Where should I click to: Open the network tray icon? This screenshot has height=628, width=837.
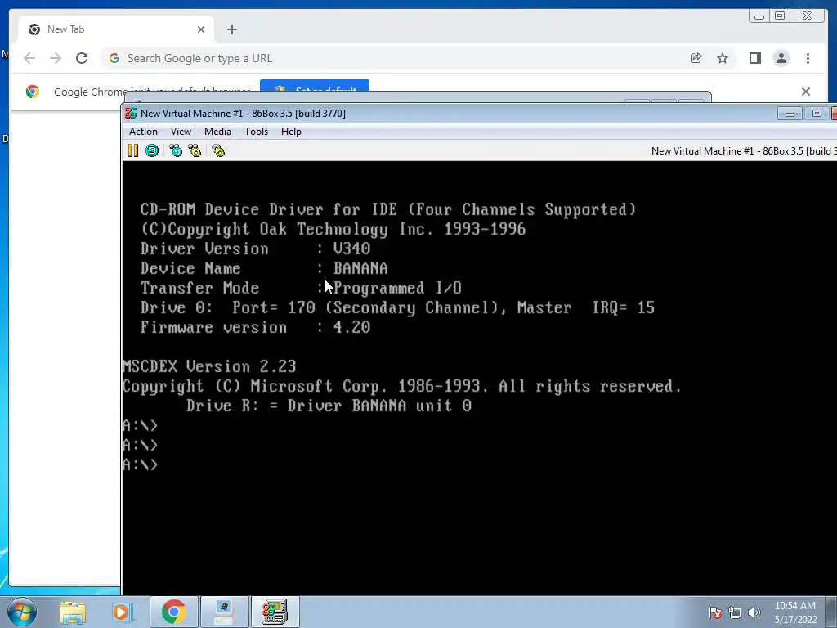(735, 612)
